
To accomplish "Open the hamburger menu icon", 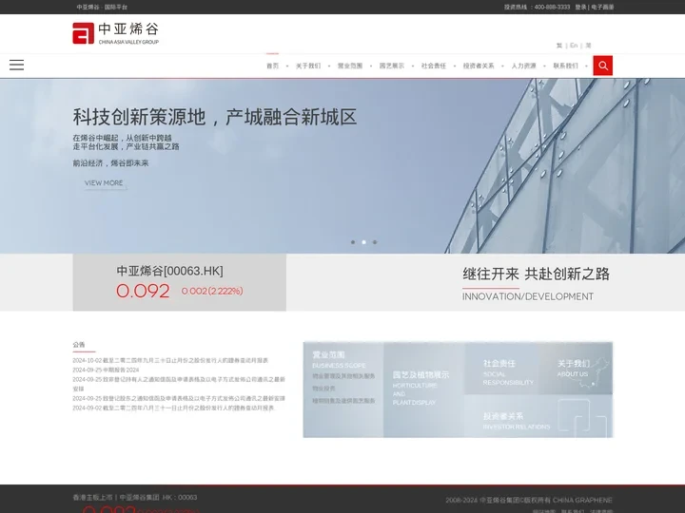I will [x=16, y=65].
